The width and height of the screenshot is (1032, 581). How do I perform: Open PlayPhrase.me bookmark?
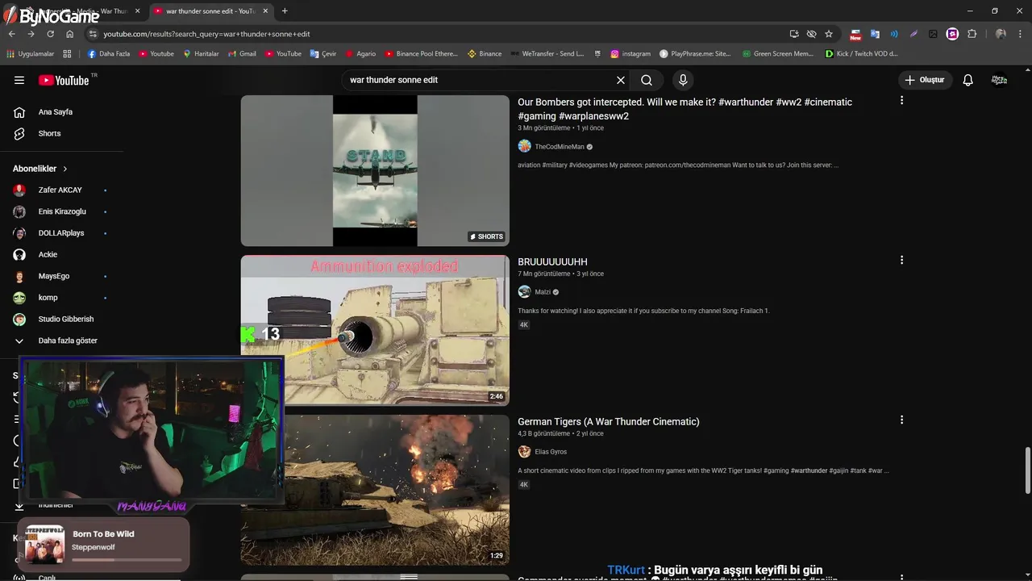click(695, 54)
